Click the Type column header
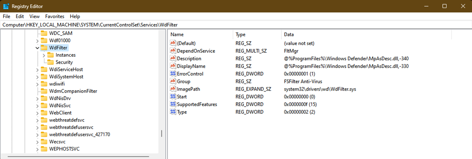The image size is (472, 159). point(257,35)
